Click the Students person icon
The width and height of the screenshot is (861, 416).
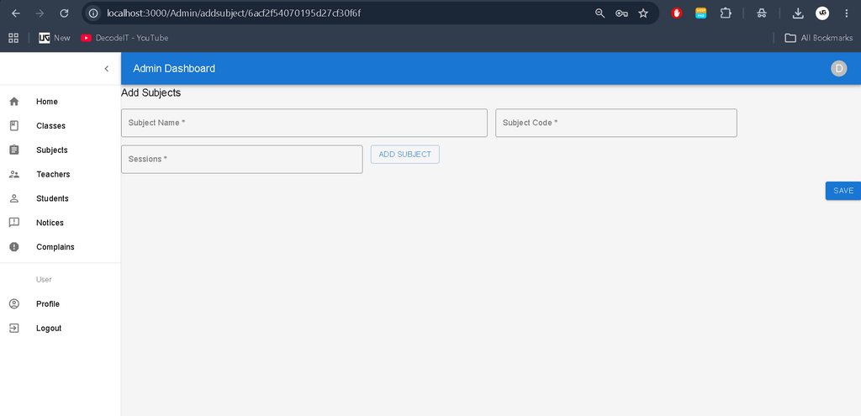[x=14, y=198]
